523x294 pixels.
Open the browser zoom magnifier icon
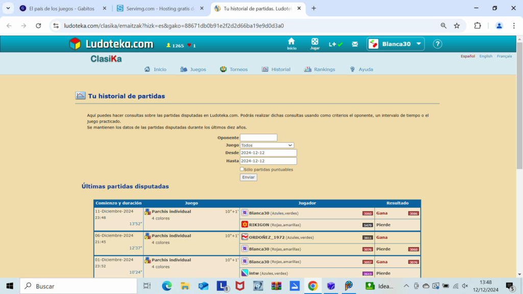pos(443,26)
